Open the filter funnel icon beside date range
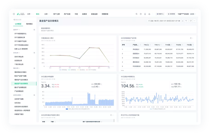This screenshot has height=134, width=210. point(186,21)
